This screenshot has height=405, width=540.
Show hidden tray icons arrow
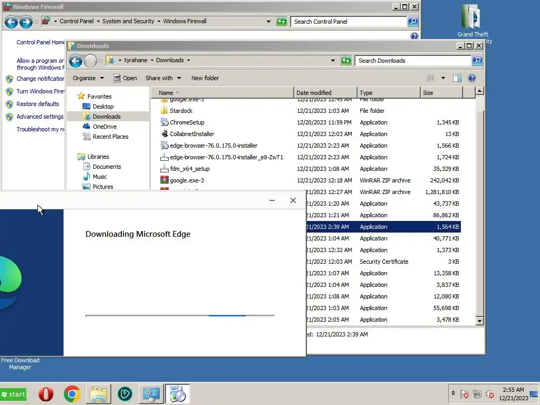pyautogui.click(x=453, y=393)
